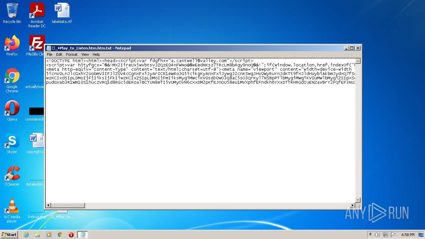Launch Firefox from the desktop
425x239 pixels.
(12, 46)
